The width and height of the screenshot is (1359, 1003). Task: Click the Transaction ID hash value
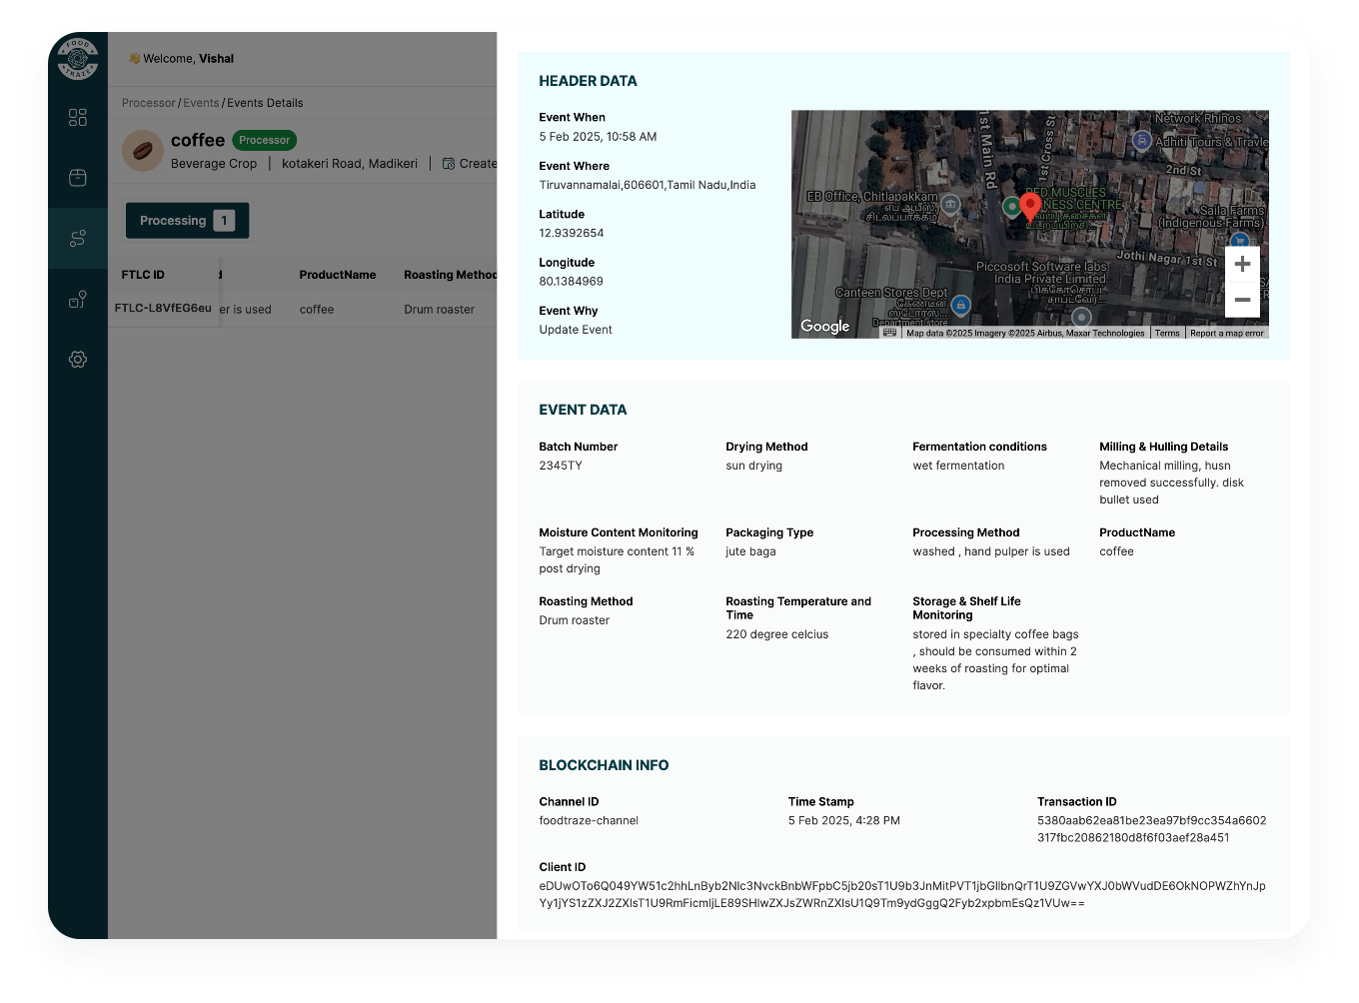[1152, 829]
